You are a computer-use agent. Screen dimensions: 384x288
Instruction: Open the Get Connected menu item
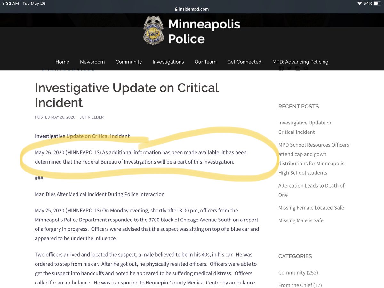click(244, 62)
